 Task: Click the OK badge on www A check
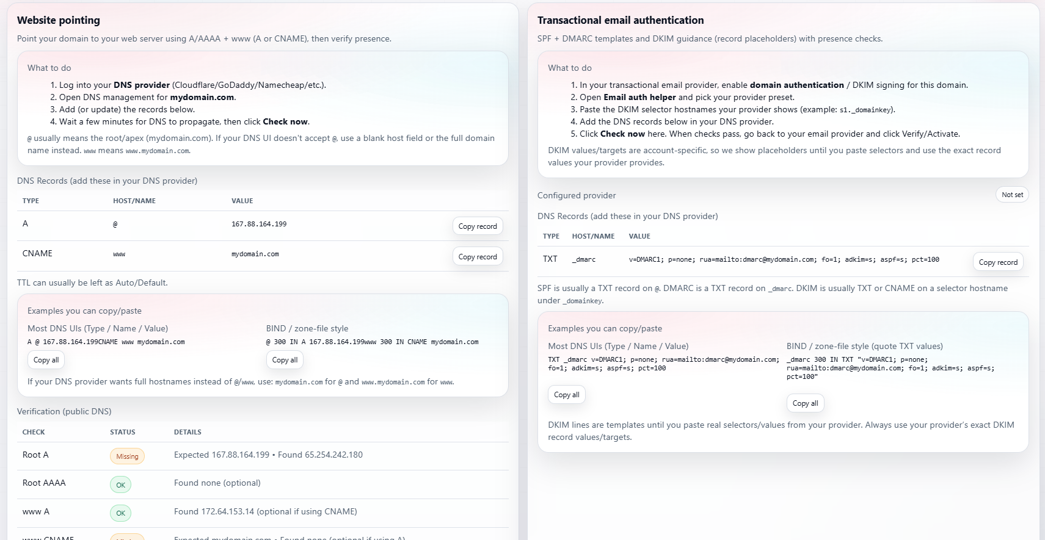120,513
